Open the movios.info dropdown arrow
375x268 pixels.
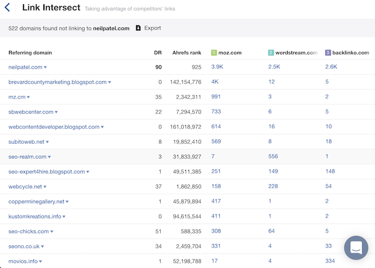40,261
